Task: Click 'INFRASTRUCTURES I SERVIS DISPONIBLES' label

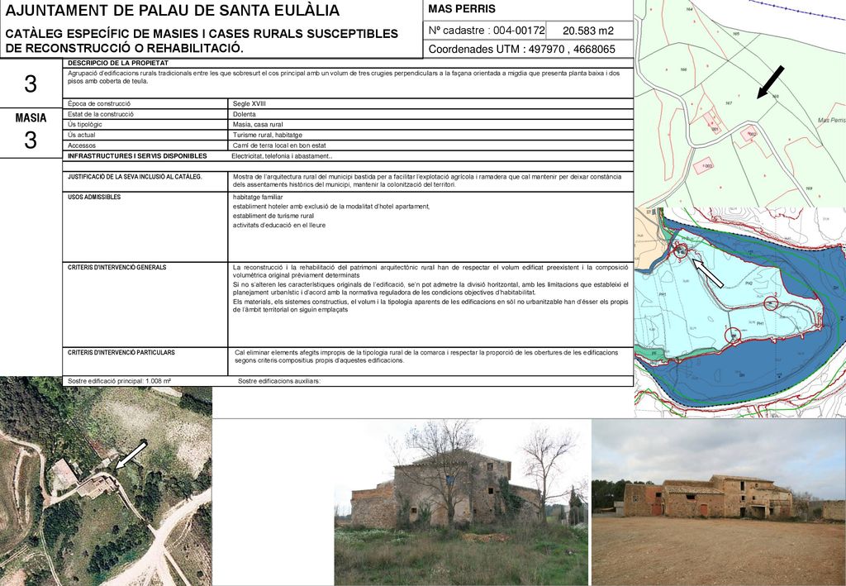Action: coord(138,156)
